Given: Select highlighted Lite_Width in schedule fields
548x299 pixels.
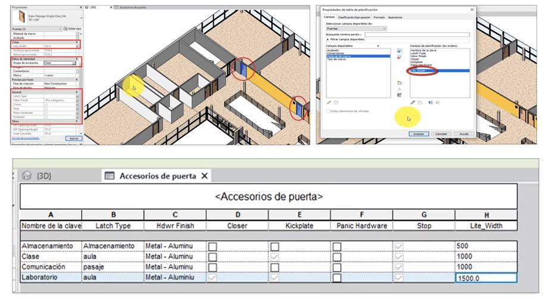Looking at the screenshot, I should pos(440,70).
